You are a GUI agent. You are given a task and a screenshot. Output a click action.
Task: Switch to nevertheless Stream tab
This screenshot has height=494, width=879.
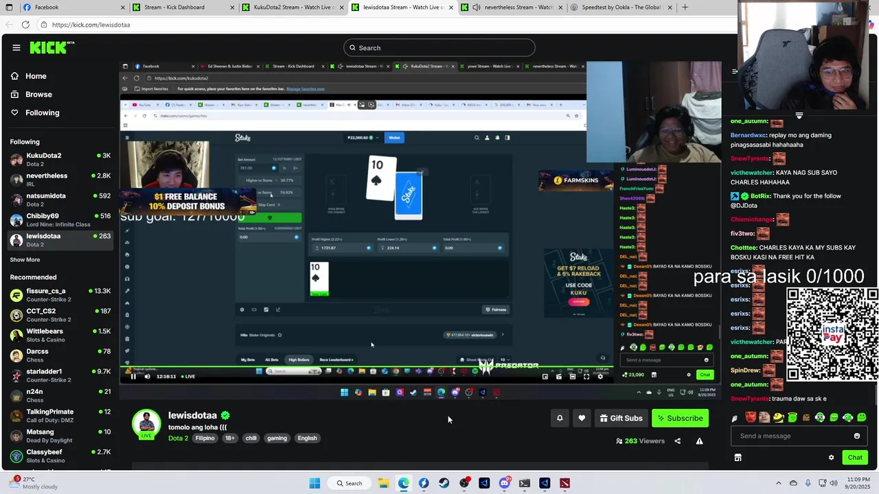pyautogui.click(x=512, y=8)
